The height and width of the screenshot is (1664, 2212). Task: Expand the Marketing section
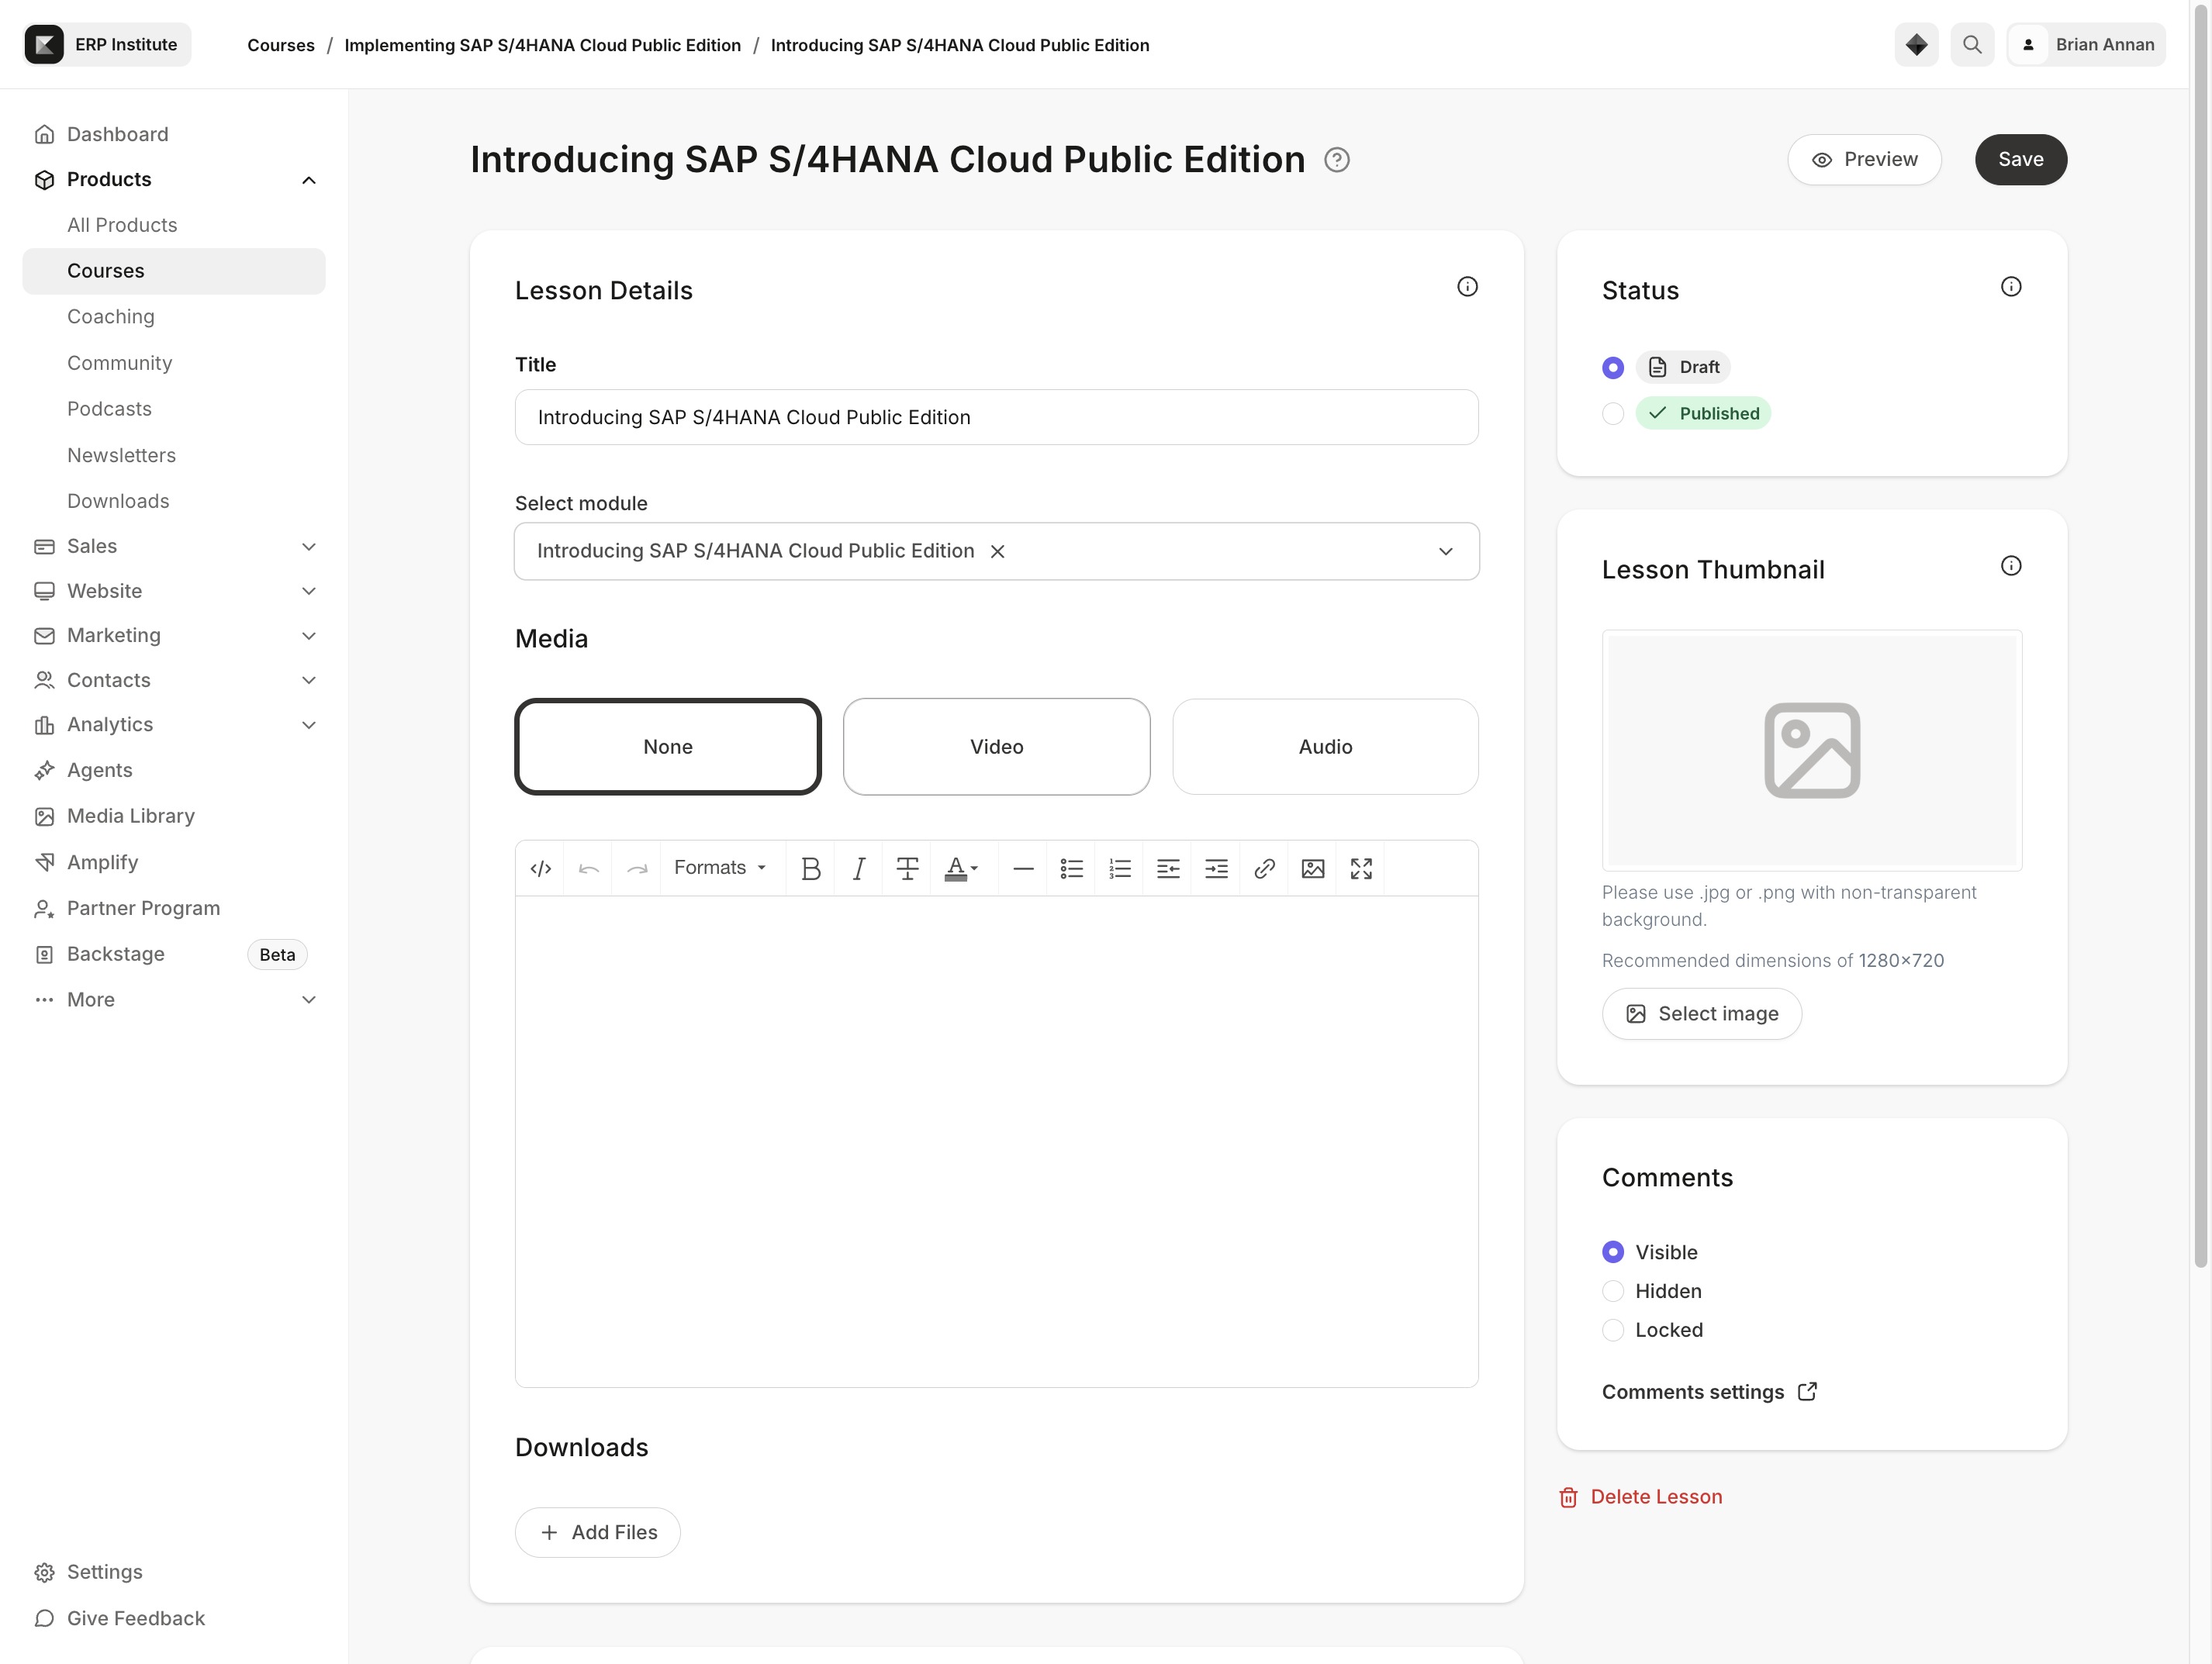(x=309, y=636)
